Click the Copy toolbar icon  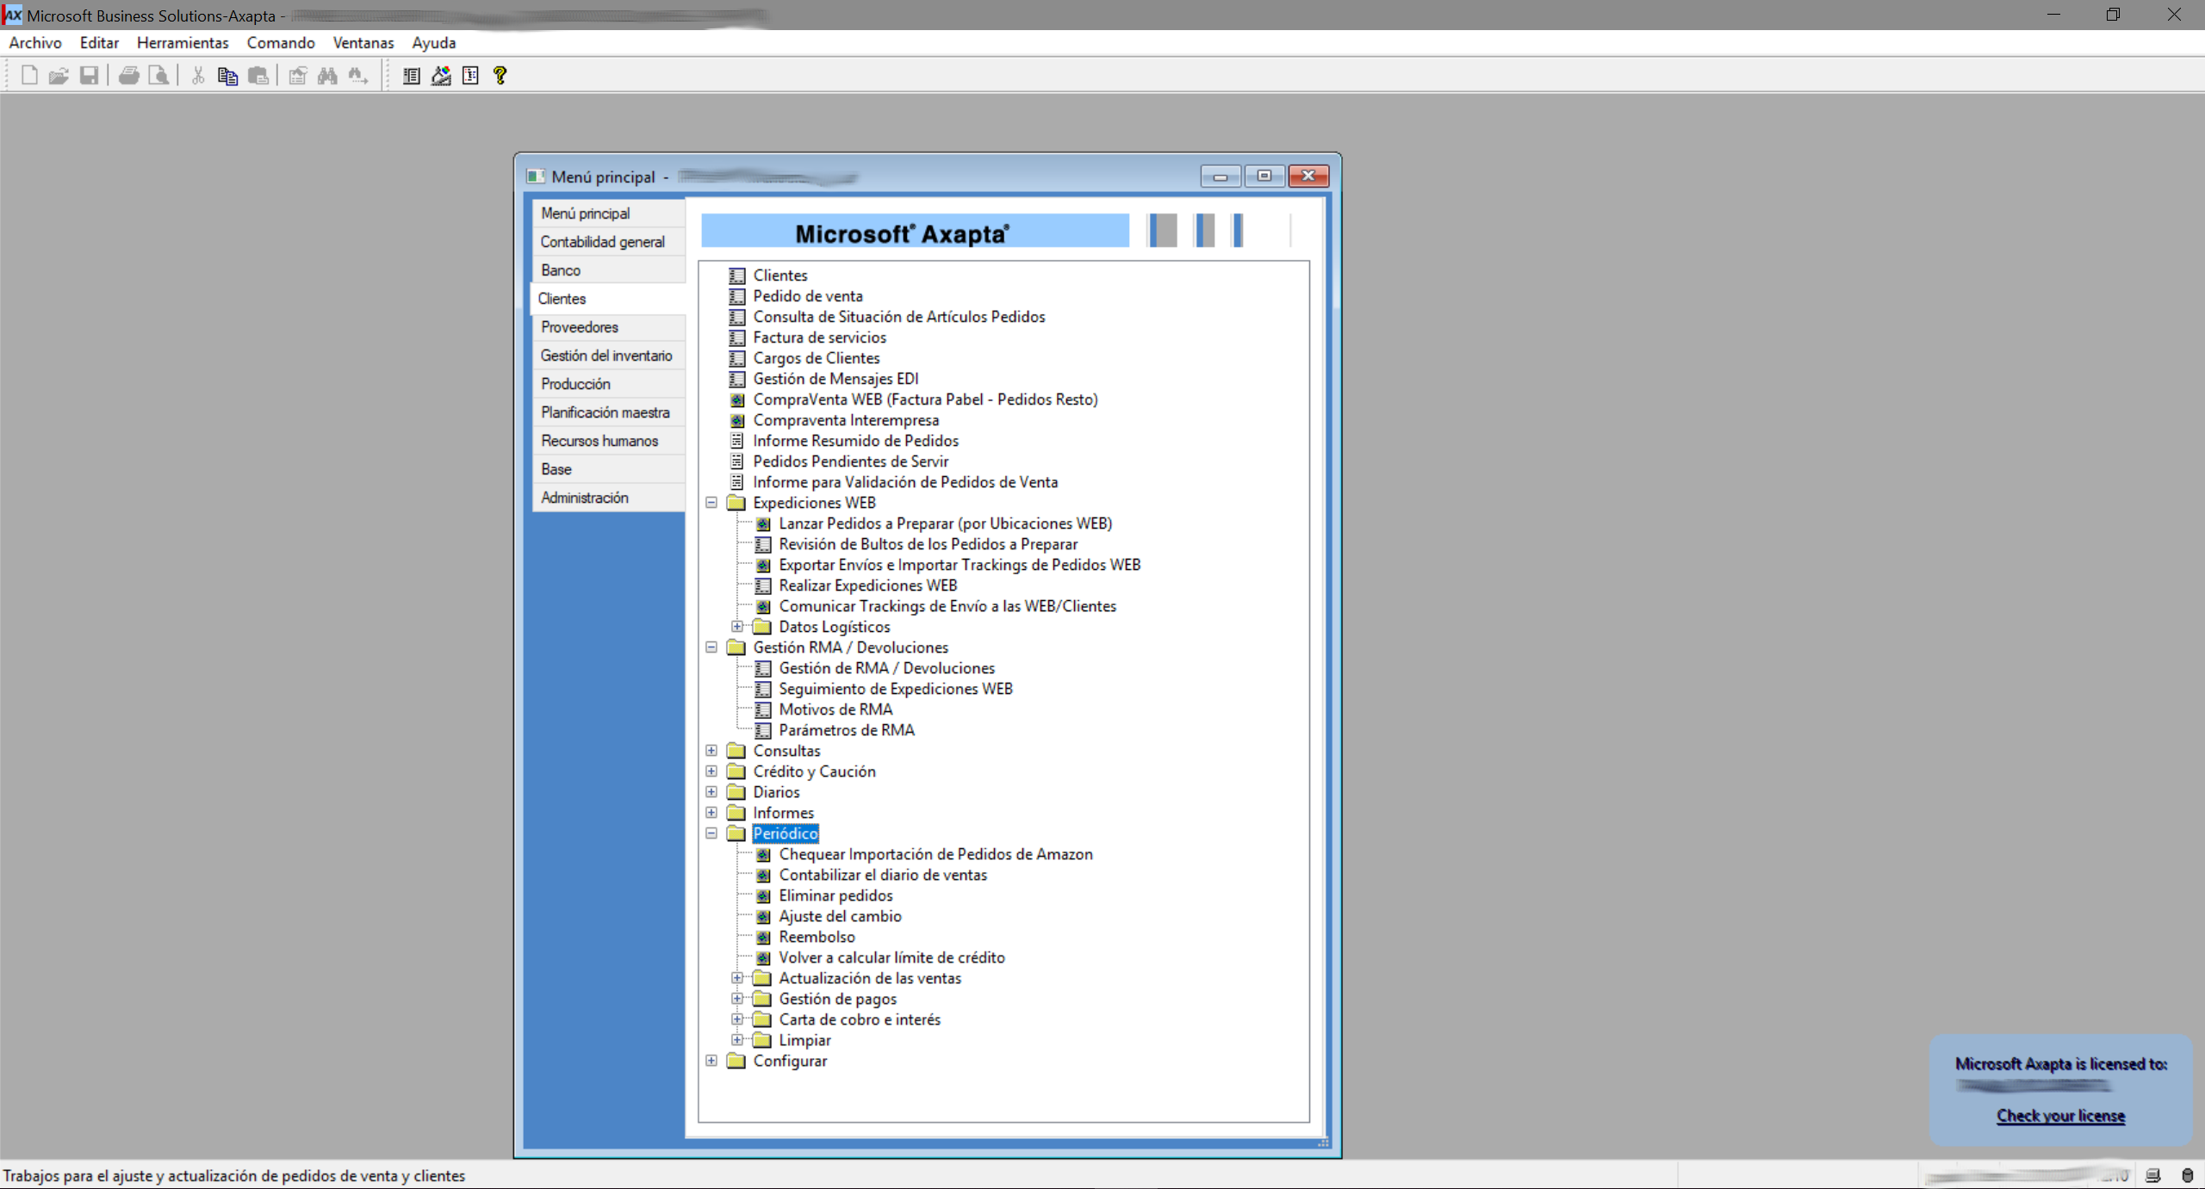pos(227,76)
